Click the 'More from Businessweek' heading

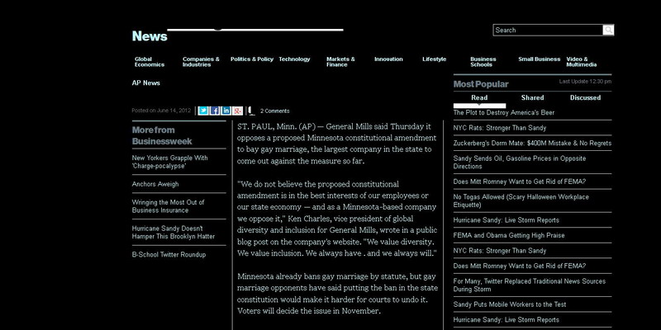(162, 135)
